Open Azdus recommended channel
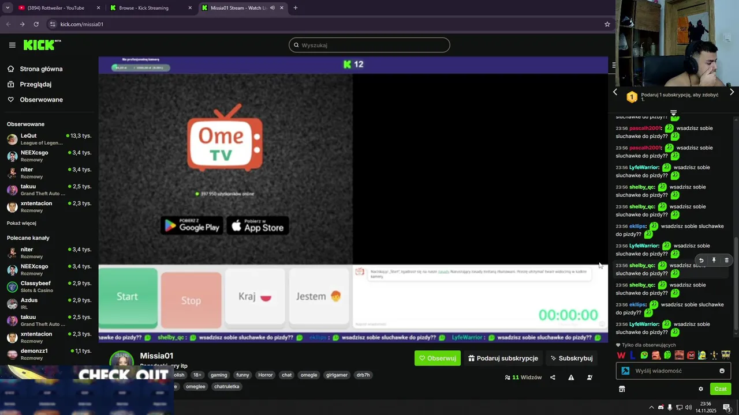Screen dimensions: 739x415 pyautogui.click(x=49, y=303)
